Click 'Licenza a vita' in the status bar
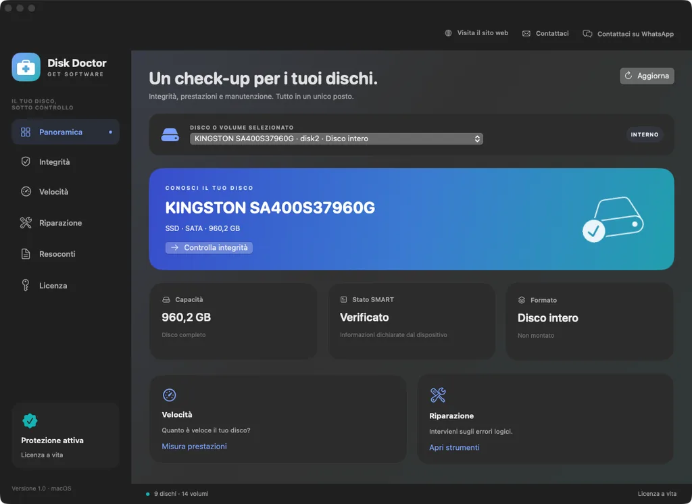 [657, 494]
